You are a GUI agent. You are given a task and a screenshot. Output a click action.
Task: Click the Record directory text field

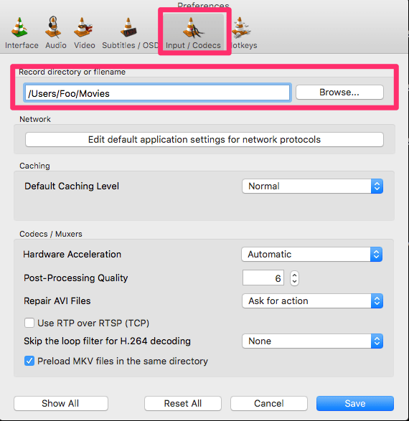[157, 93]
